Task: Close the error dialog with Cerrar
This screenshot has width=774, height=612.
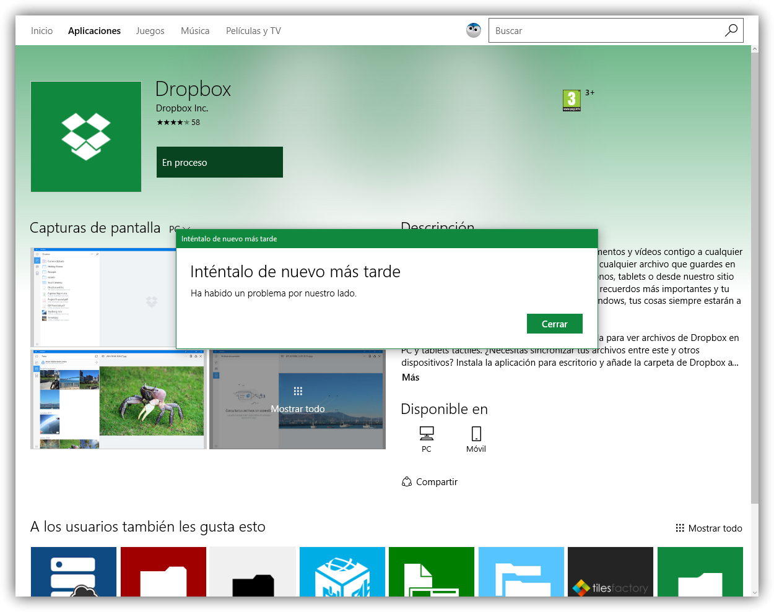Action: click(x=555, y=324)
